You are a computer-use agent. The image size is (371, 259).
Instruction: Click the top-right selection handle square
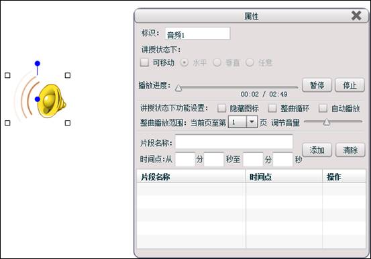pos(68,75)
